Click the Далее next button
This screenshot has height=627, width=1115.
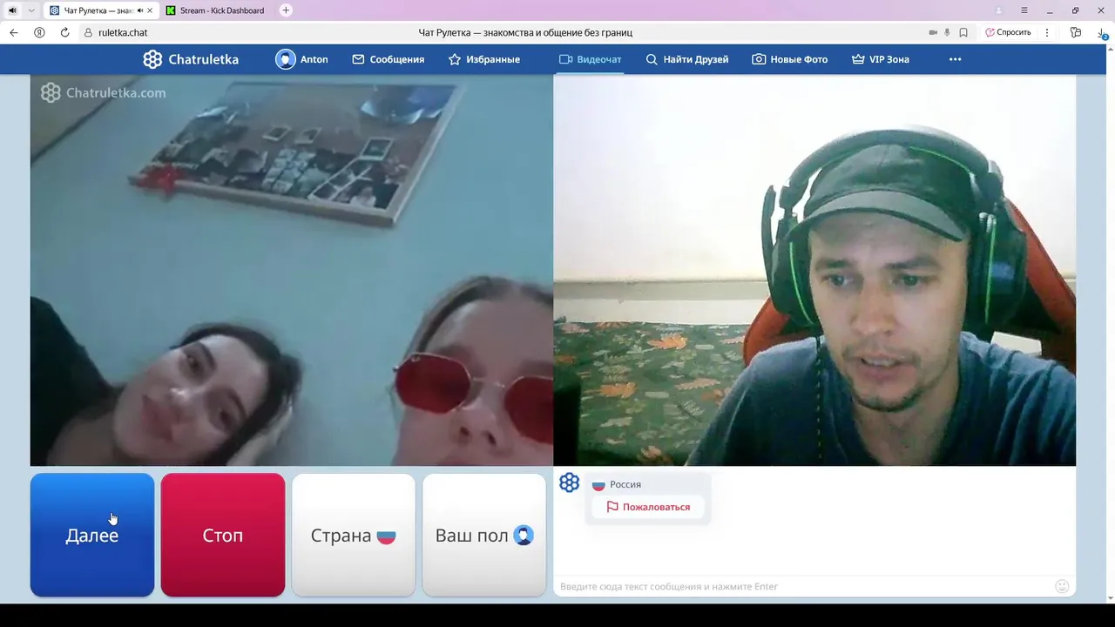[x=92, y=535]
